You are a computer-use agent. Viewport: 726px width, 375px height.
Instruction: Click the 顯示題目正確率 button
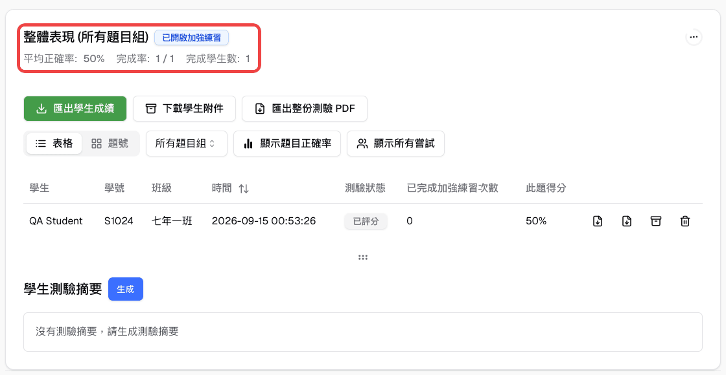click(x=287, y=144)
